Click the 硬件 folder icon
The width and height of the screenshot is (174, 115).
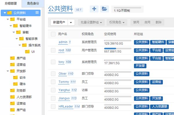pyautogui.click(x=15, y=84)
